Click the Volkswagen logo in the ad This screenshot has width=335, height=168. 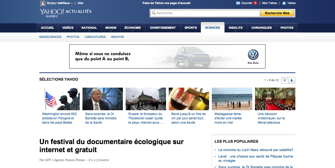[x=253, y=55]
